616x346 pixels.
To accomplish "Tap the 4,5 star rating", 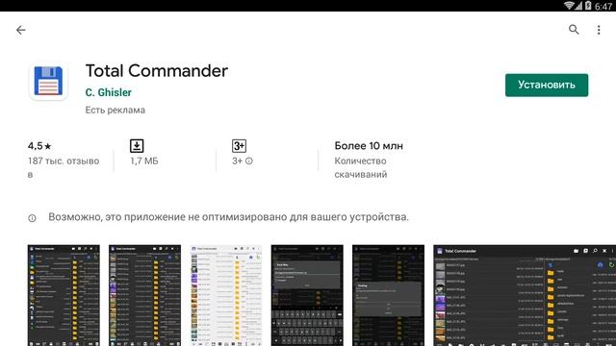I will tap(39, 146).
